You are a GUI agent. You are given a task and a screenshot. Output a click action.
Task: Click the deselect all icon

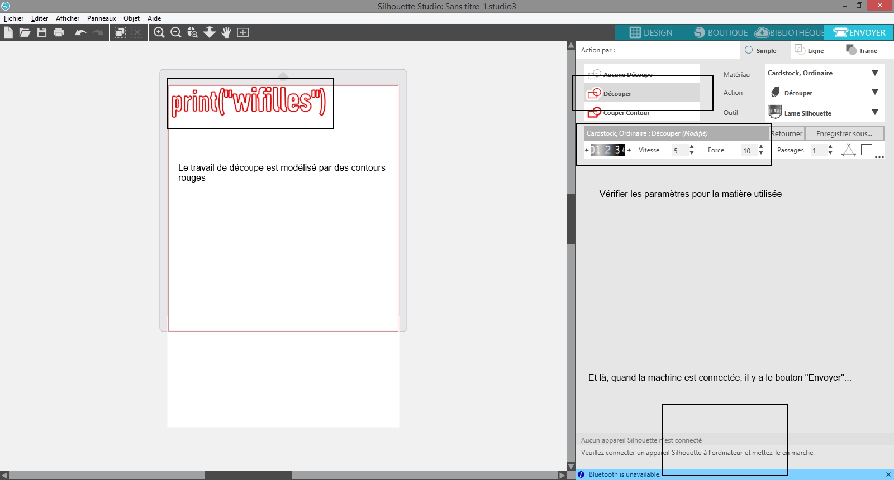(x=137, y=32)
